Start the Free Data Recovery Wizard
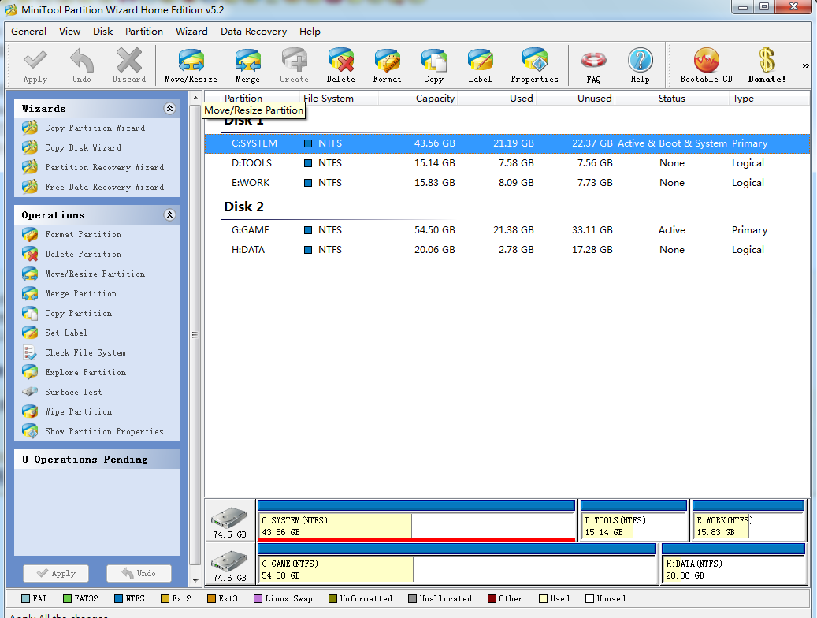Viewport: 817px width, 618px height. [x=104, y=188]
